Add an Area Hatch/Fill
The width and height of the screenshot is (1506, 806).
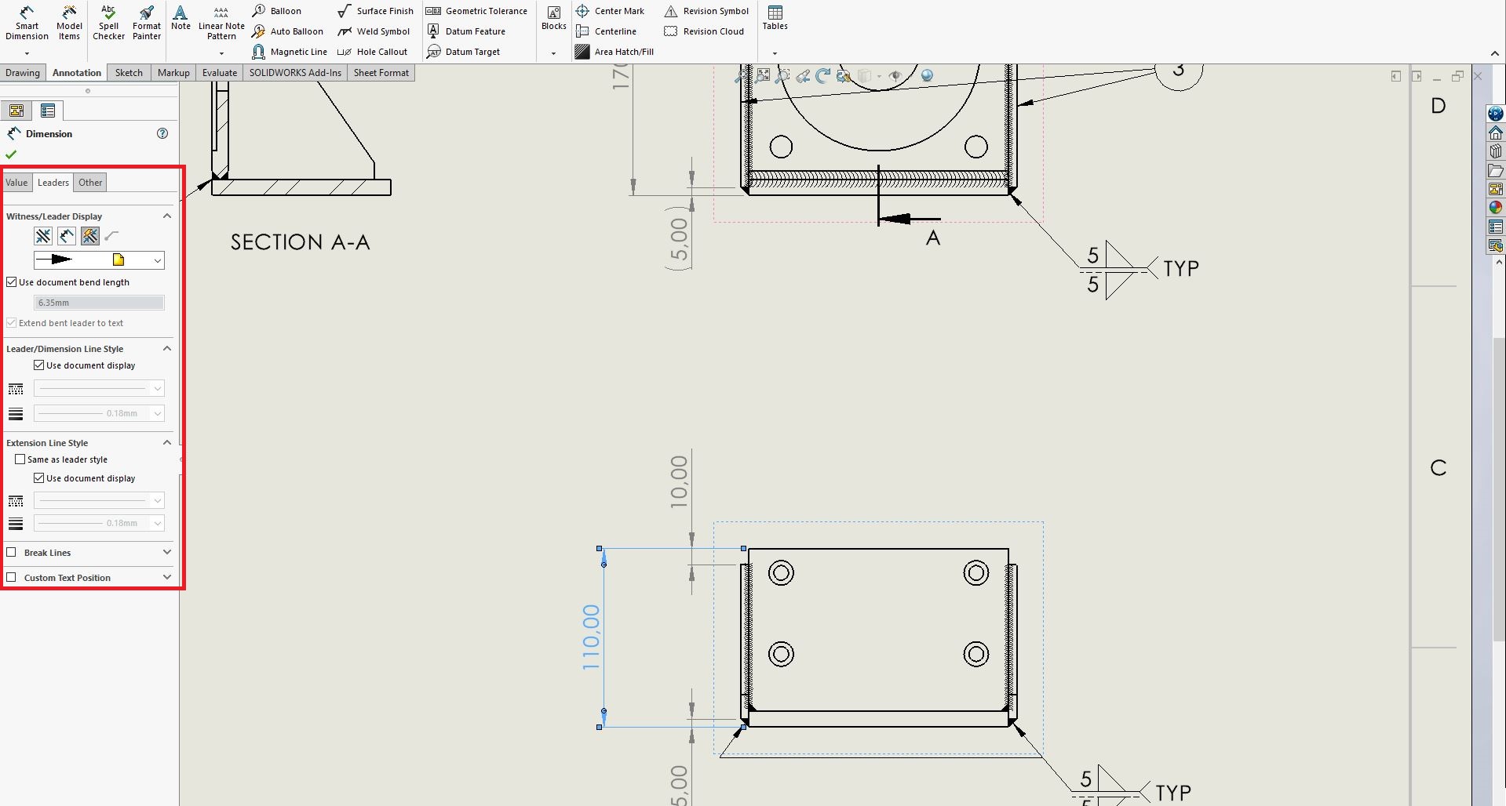click(x=614, y=52)
